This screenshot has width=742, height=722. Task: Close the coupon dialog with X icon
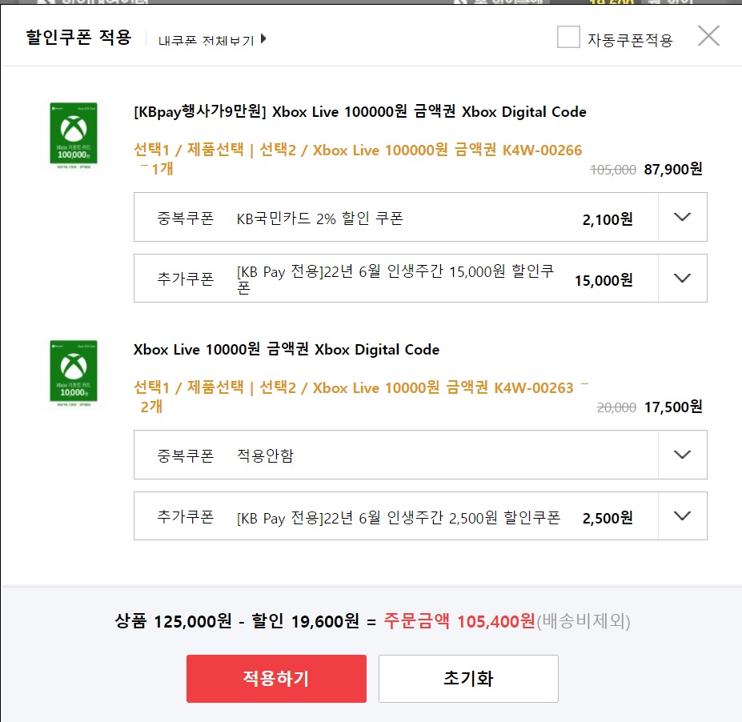point(708,36)
